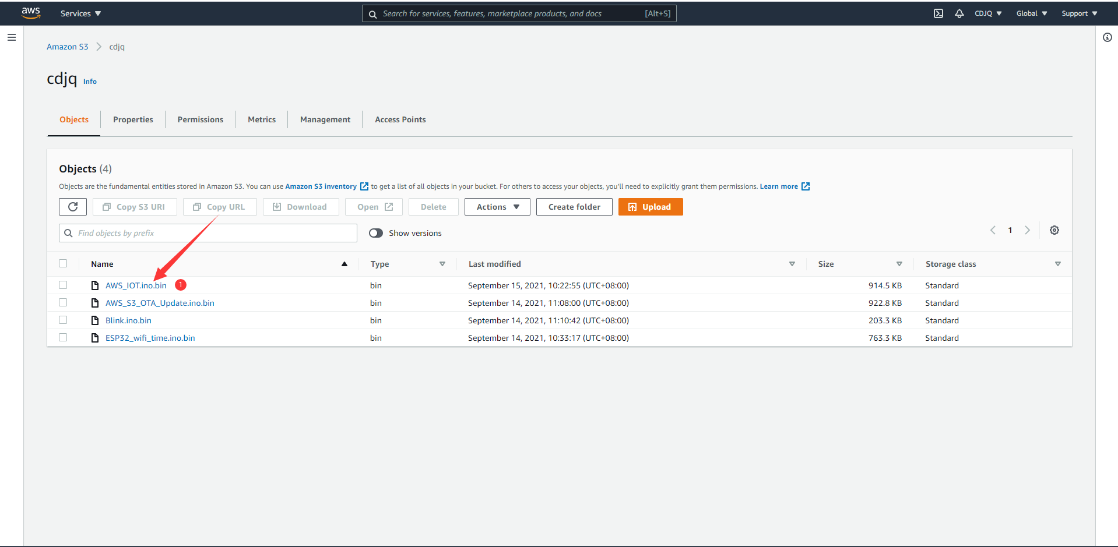
Task: Check the AWS_IOT.ino.bin row checkbox
Action: click(x=63, y=285)
